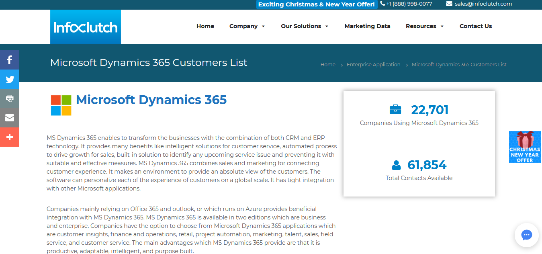
Task: Click Home breadcrumb link
Action: click(x=328, y=64)
